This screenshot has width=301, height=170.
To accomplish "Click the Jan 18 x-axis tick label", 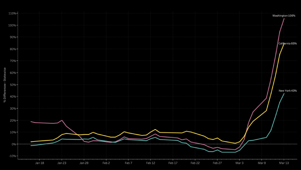I will pos(40,163).
